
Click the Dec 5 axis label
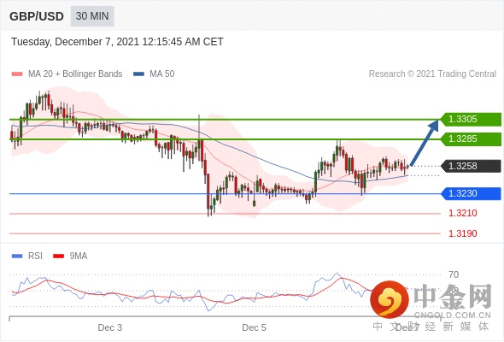click(254, 327)
